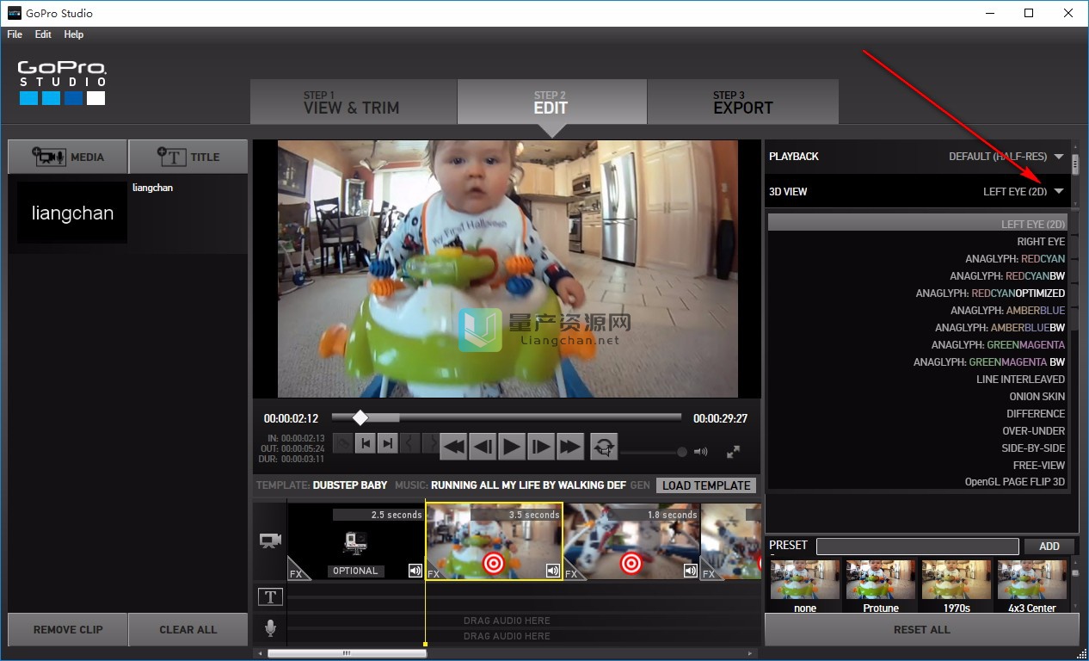
Task: Click CLEAR ALL button
Action: tap(188, 629)
